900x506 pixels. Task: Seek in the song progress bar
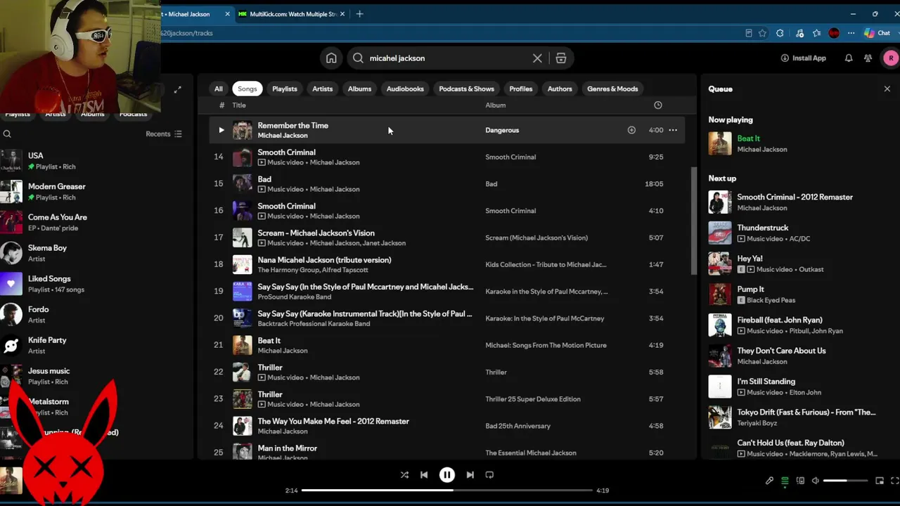[447, 490]
